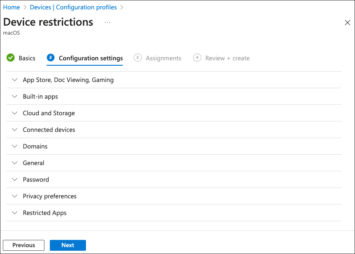Select the Configuration settings tab
Screen dimensions: 355x254
coord(91,58)
